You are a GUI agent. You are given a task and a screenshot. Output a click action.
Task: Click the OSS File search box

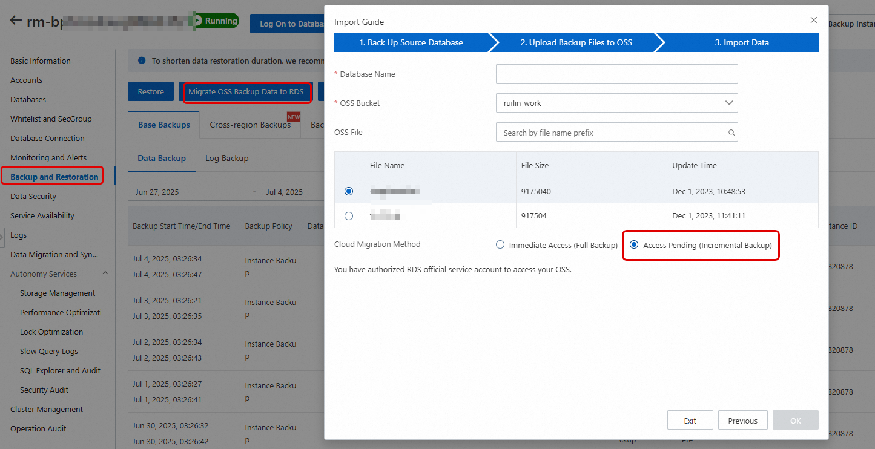tap(616, 132)
